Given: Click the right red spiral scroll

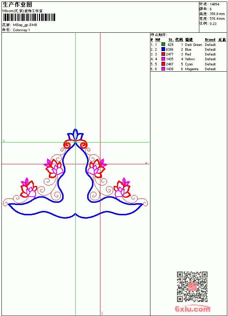Looking at the screenshot, I should [84, 145].
